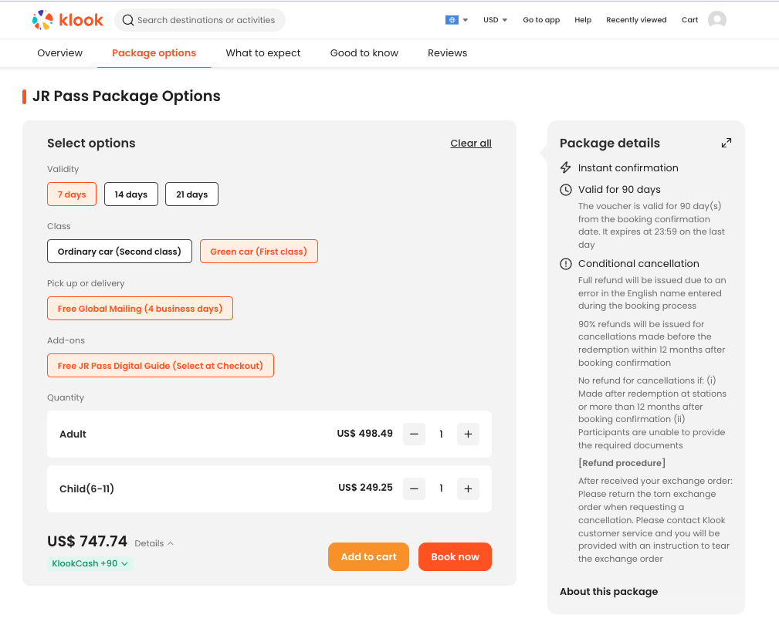Click the Child(6-11) quantity value
The image size is (779, 622).
coord(441,488)
